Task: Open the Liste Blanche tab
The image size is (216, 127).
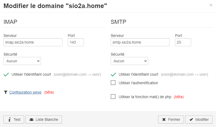Action: tap(44, 120)
